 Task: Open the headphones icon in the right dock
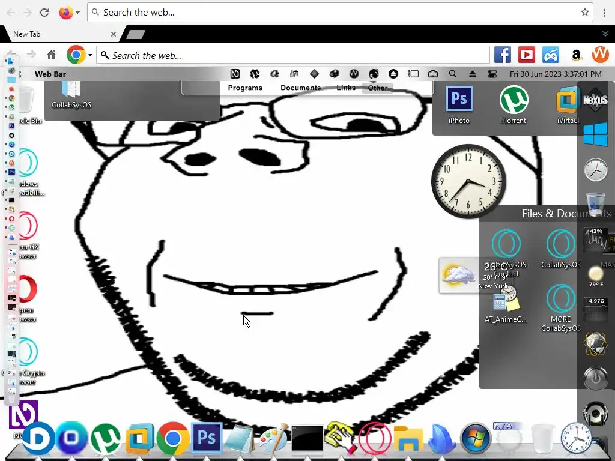point(595,414)
